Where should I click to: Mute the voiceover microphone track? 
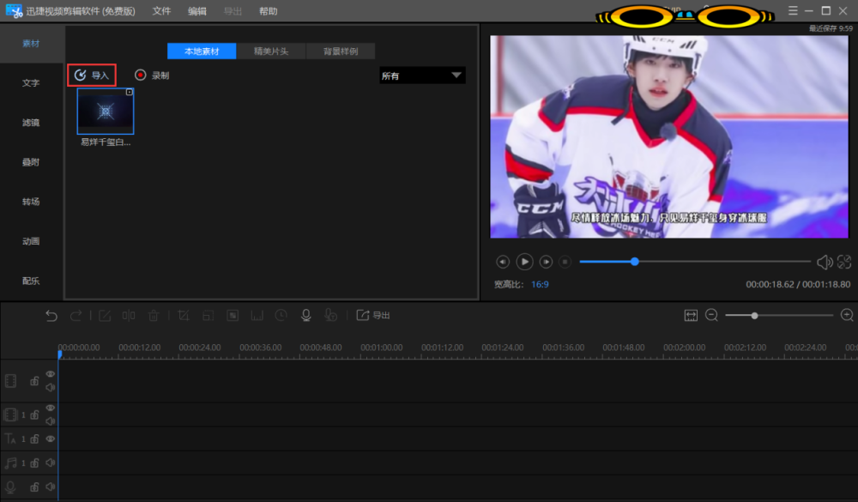click(51, 487)
